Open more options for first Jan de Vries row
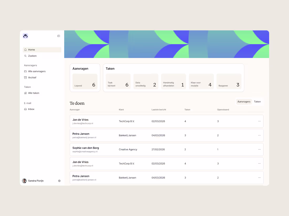Viewport: 289px width, 216px height. tap(259, 121)
